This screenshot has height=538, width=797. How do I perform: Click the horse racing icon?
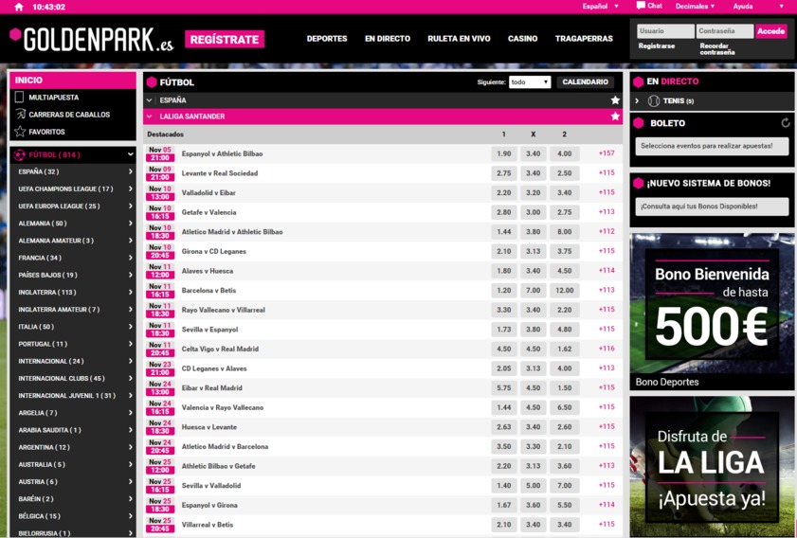tap(20, 115)
